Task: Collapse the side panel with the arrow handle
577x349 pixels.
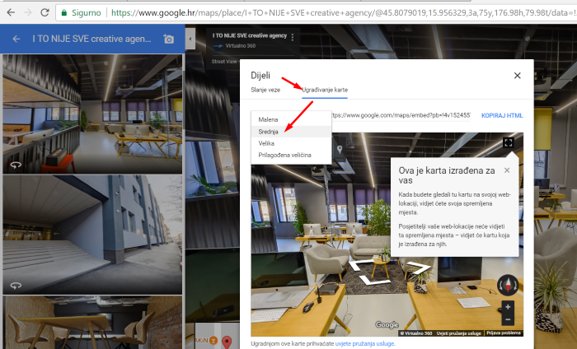Action: [x=190, y=40]
